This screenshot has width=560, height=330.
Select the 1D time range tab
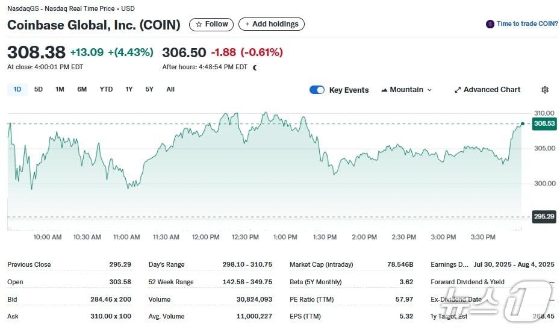click(x=17, y=89)
